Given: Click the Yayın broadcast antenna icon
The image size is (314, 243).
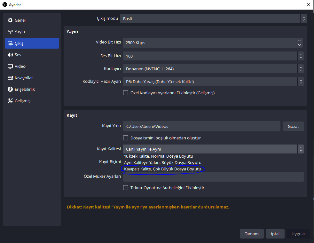Looking at the screenshot, I should [x=10, y=32].
